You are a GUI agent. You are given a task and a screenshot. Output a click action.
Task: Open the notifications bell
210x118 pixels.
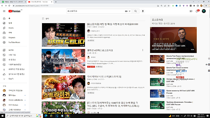[197, 11]
